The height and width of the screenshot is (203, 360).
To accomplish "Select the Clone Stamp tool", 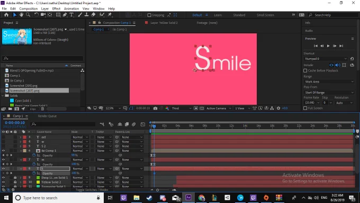I will (x=86, y=15).
